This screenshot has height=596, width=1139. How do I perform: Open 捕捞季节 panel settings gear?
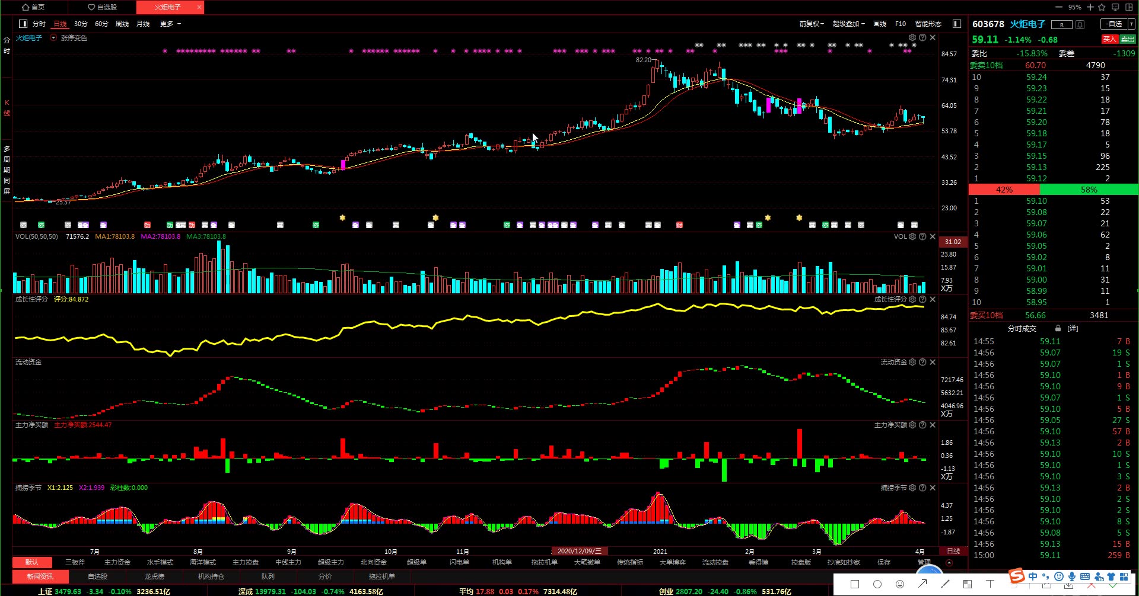[912, 488]
